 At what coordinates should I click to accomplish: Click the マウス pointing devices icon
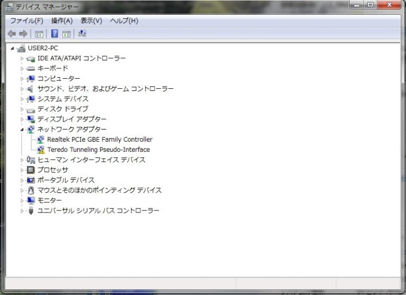pos(31,190)
